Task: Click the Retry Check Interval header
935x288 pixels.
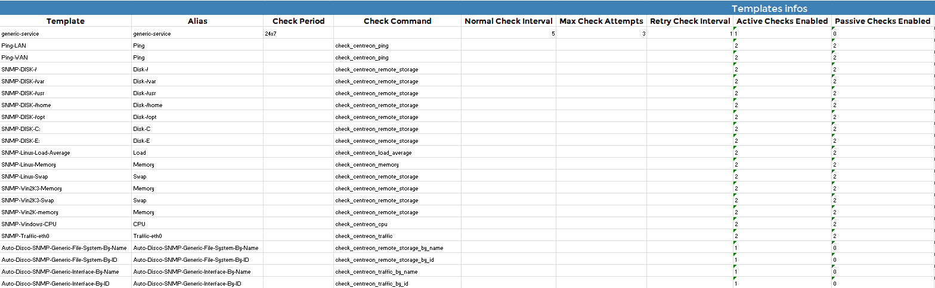Action: (690, 21)
